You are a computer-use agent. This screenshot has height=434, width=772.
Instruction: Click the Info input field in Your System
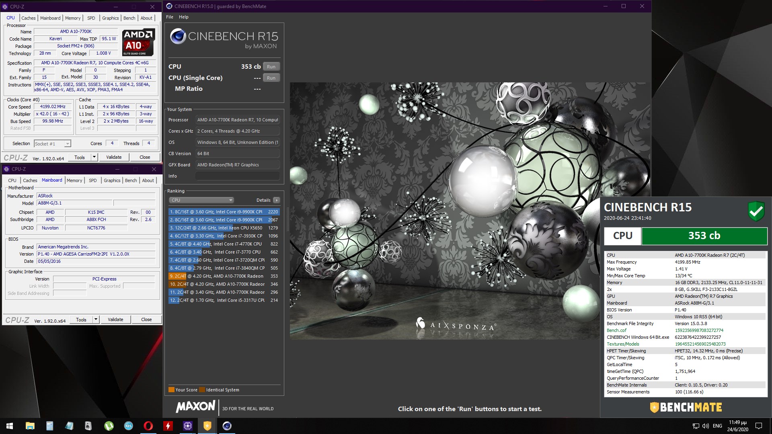tap(237, 176)
